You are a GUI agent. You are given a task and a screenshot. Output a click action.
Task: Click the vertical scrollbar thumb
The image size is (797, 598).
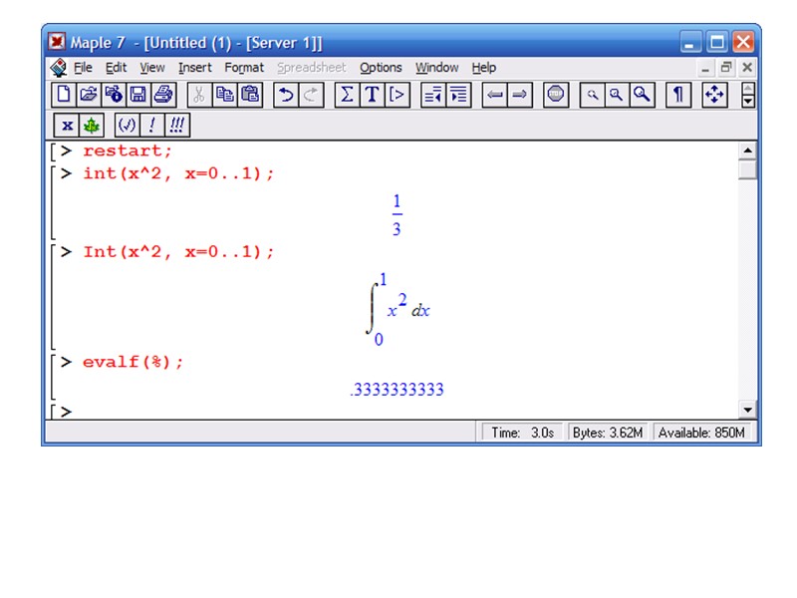click(x=748, y=169)
